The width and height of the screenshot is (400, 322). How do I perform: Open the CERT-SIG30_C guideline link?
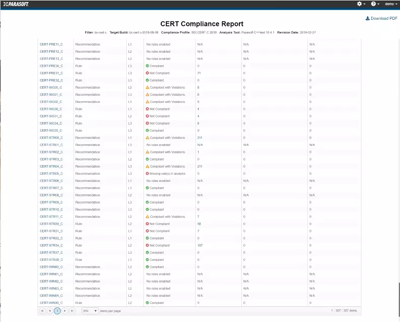click(51, 109)
